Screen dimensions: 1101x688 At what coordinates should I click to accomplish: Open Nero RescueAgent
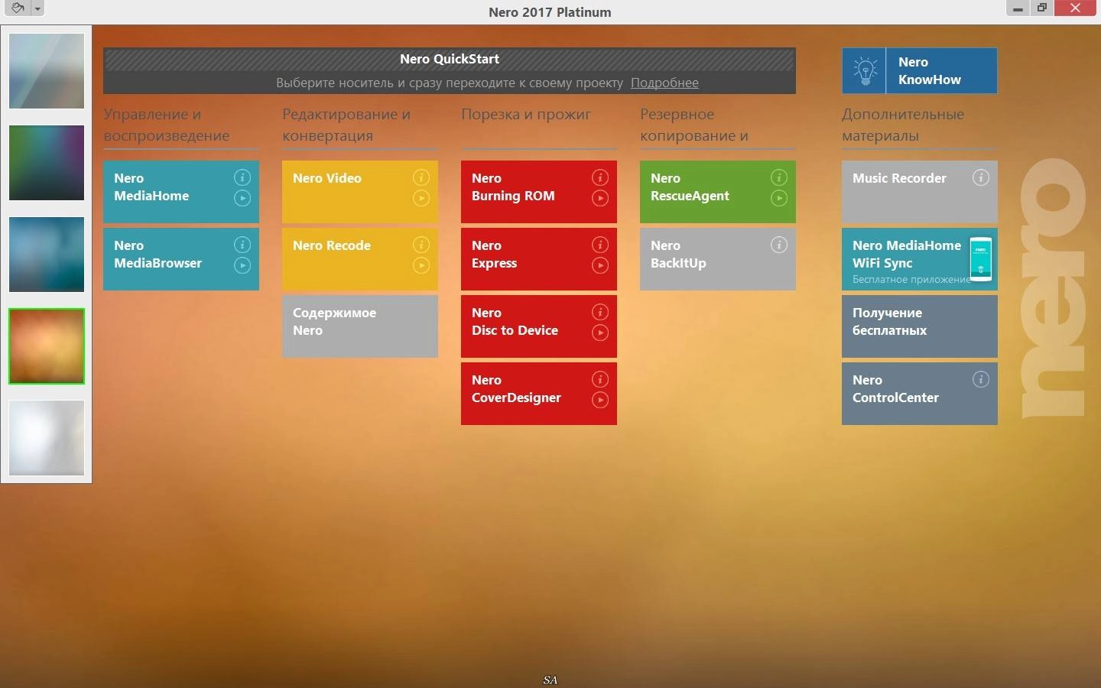click(718, 192)
